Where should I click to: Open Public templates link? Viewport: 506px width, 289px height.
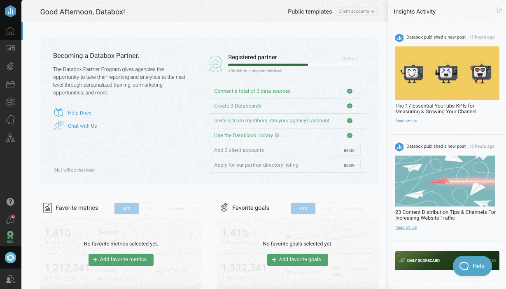(310, 11)
